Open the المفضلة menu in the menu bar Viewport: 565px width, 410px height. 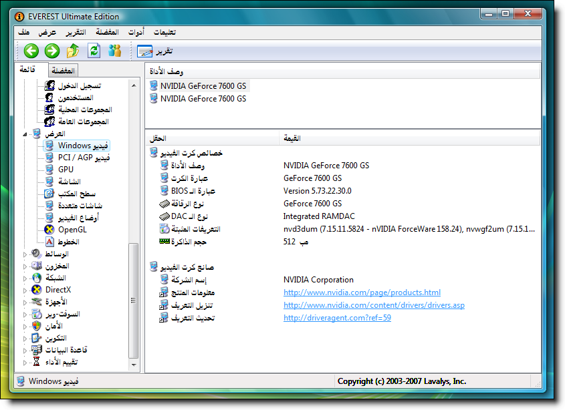pyautogui.click(x=108, y=32)
